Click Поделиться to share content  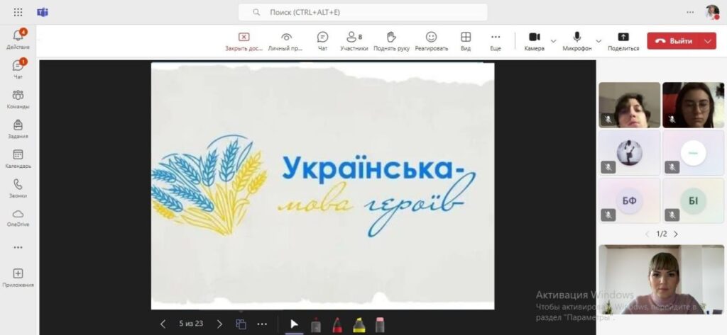623,40
